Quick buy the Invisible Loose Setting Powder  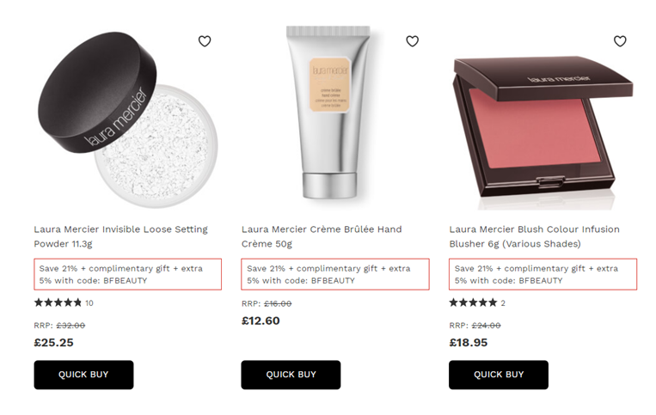click(83, 375)
